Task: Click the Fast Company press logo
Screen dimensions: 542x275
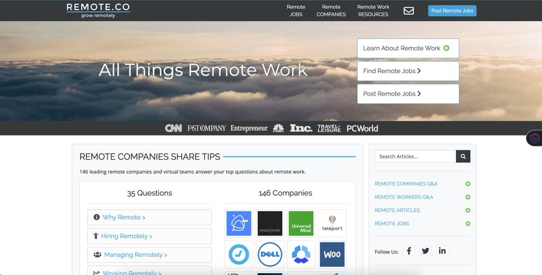Action: coord(207,128)
